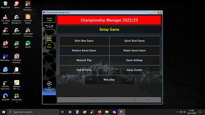This screenshot has height=115, width=205.
Task: Click the yellow left arrow in the sidebar
Action: (46, 26)
